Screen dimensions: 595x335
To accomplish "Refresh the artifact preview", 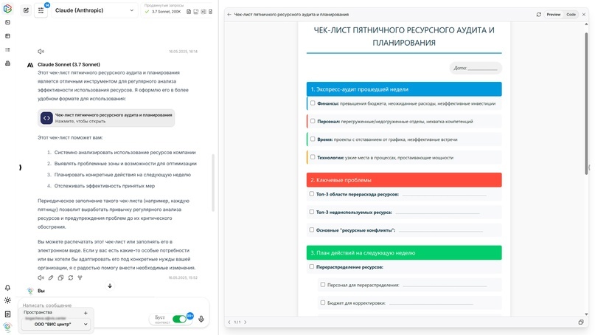I will click(x=538, y=15).
